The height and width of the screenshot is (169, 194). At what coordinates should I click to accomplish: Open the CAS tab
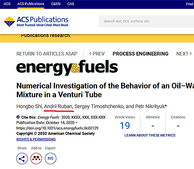pyautogui.click(x=71, y=4)
